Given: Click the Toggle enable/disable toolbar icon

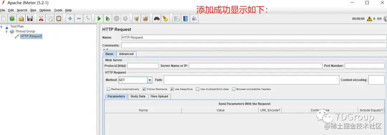Looking at the screenshot, I should [x=88, y=19].
